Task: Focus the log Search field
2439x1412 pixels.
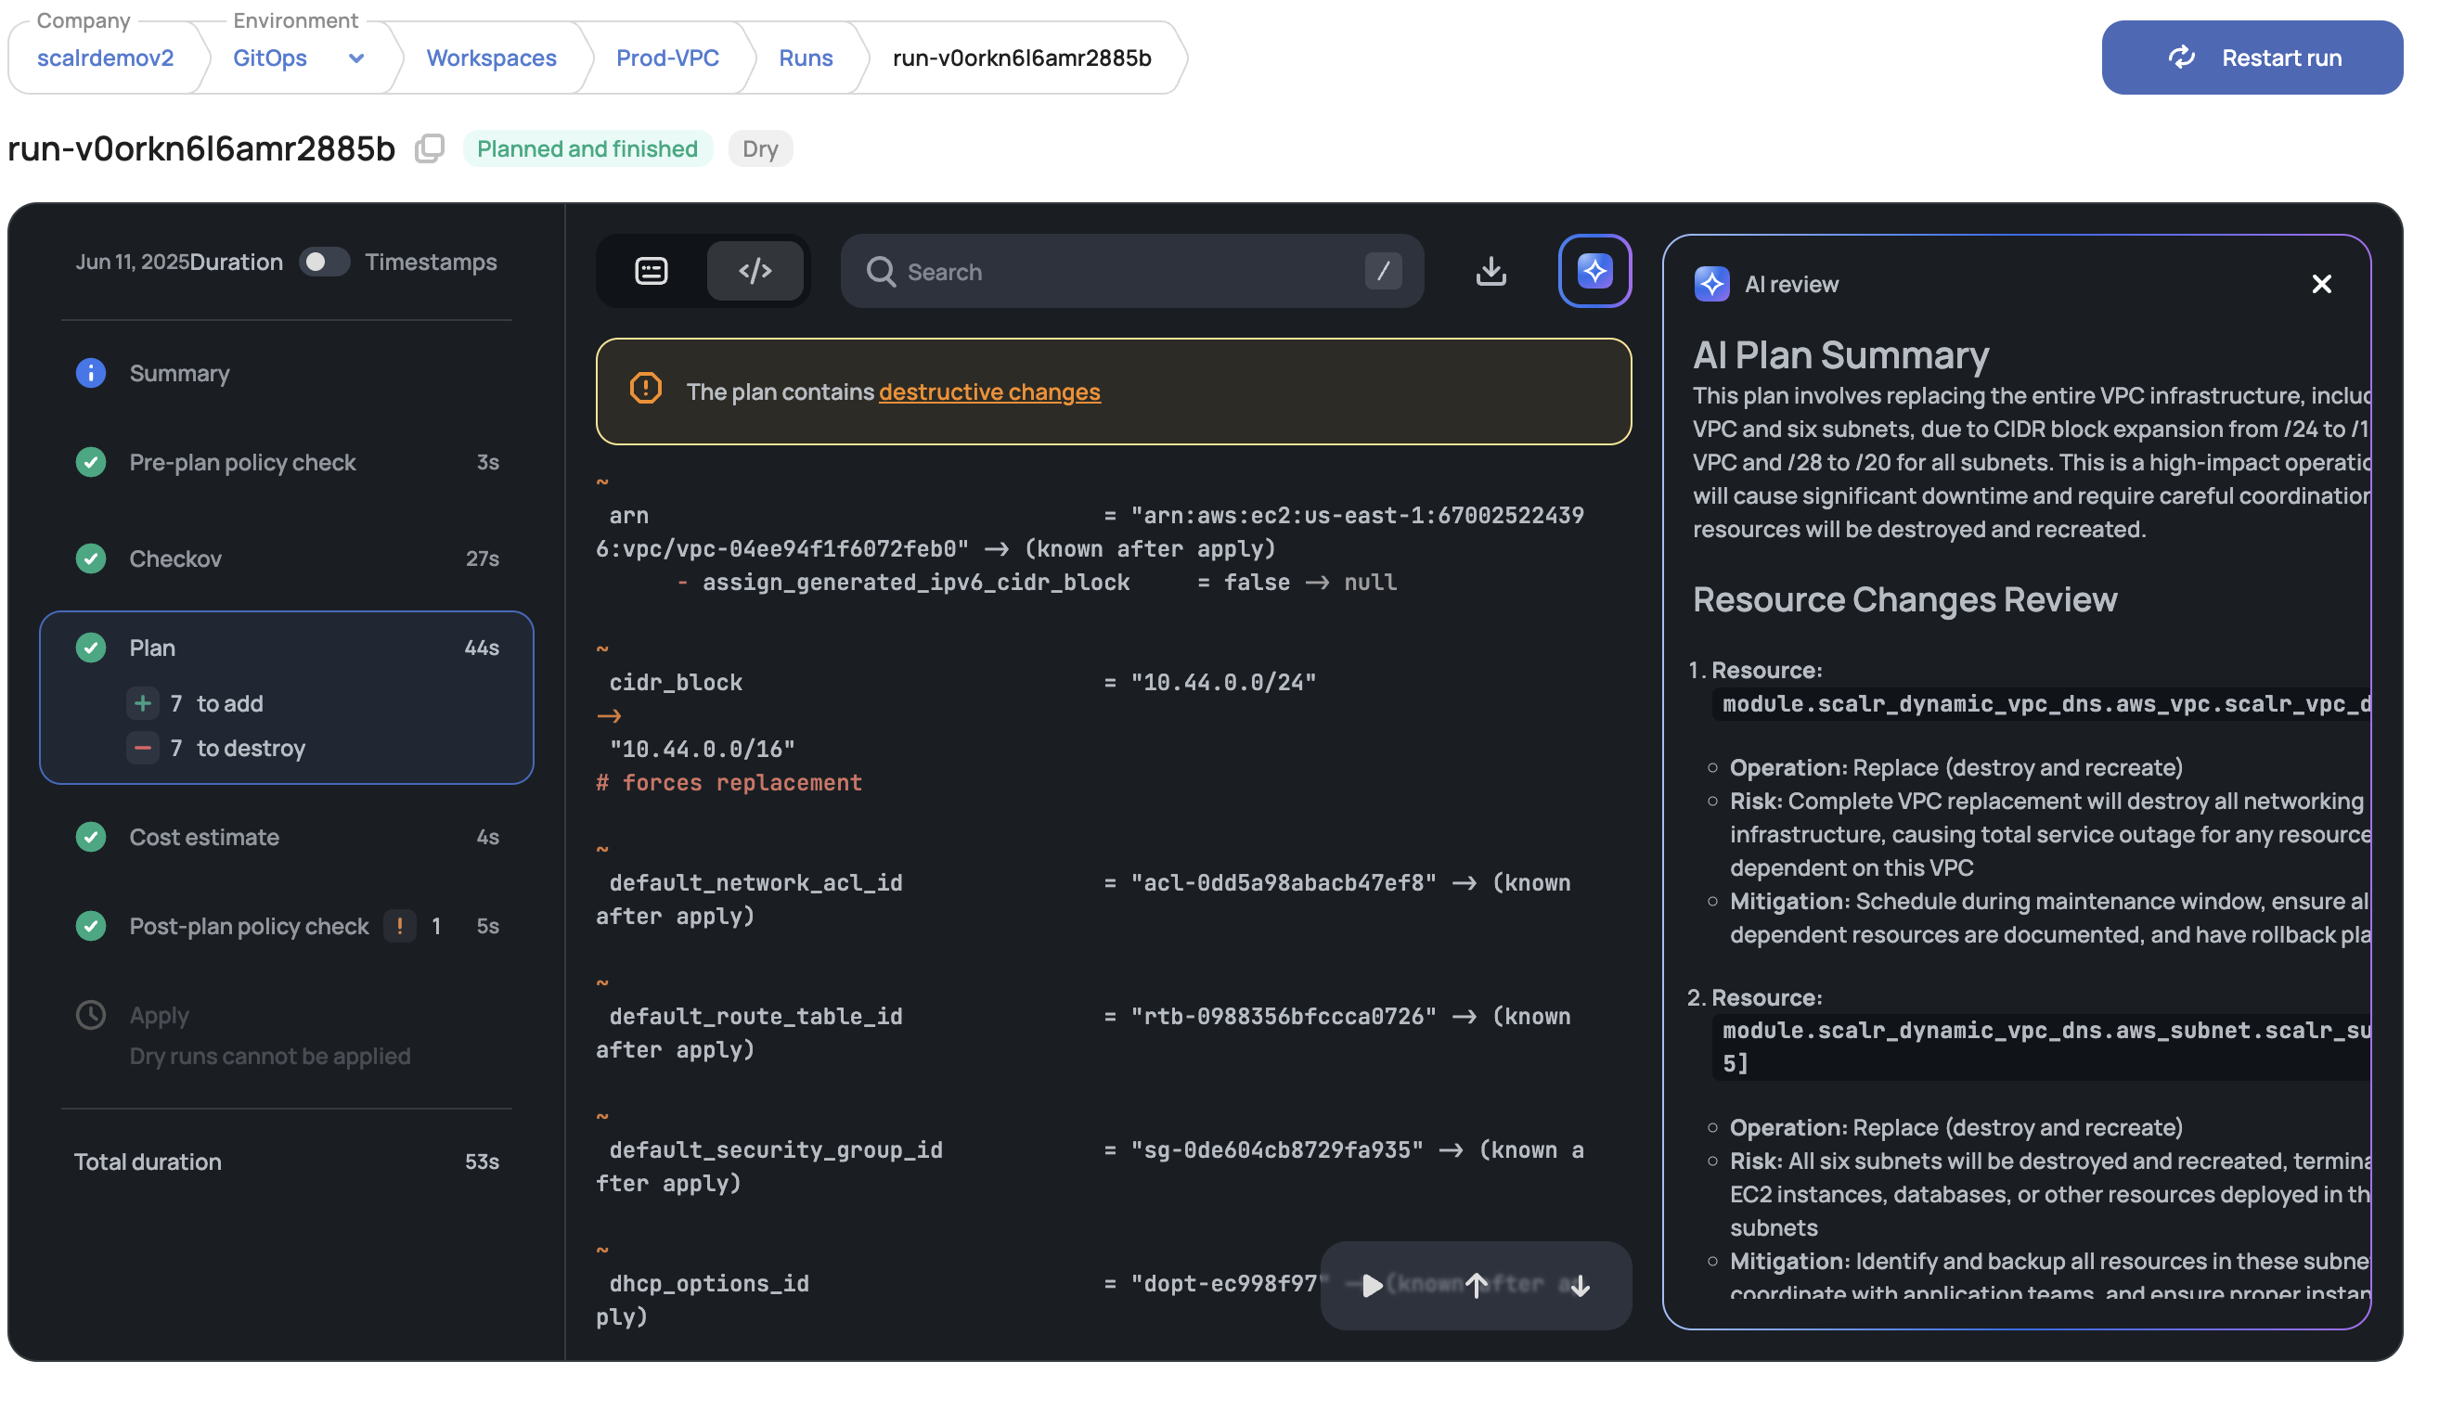Action: (1131, 272)
